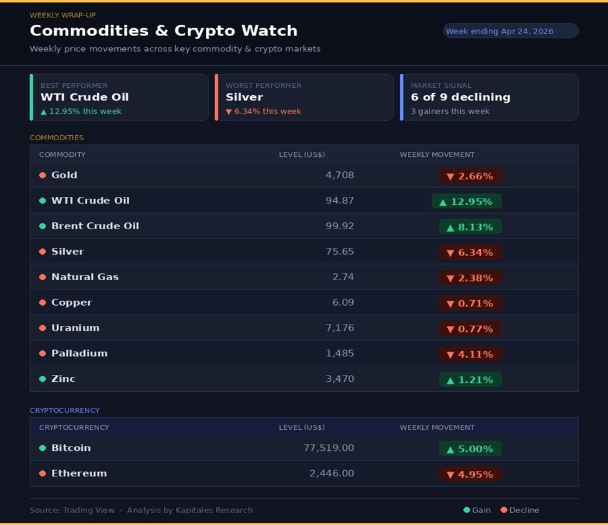Click the green Gain legend dot
Image resolution: width=608 pixels, height=525 pixels.
click(466, 510)
